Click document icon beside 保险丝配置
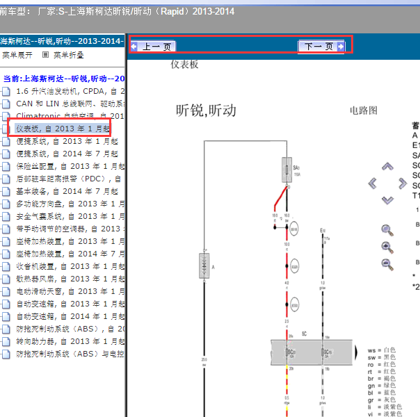This screenshot has height=417, width=420. [6, 167]
